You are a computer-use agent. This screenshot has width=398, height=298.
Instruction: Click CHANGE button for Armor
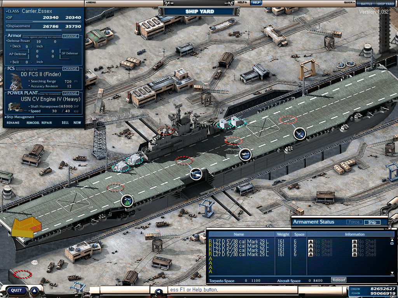[70, 36]
